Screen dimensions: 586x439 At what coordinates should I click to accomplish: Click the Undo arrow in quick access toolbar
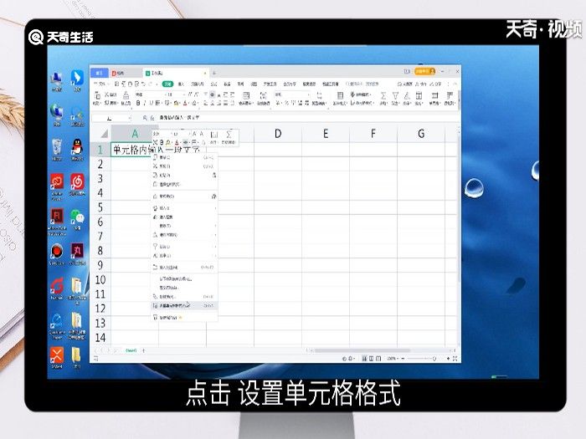point(144,84)
